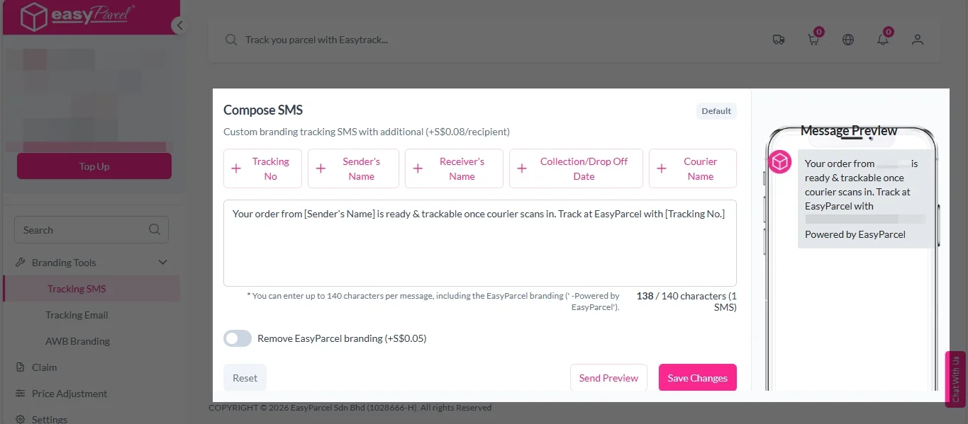This screenshot has width=968, height=424.
Task: Open the Chat With Us side tab
Action: pos(955,379)
